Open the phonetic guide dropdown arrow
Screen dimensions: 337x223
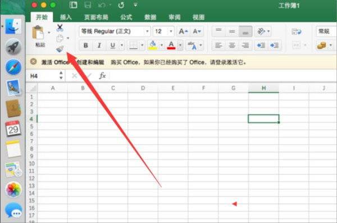tap(201, 45)
